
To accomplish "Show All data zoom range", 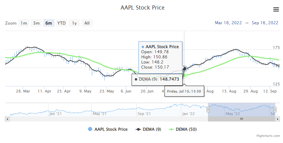I will 87,23.
